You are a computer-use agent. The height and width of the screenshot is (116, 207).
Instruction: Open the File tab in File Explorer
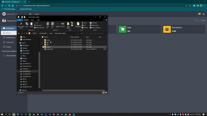pyautogui.click(x=20, y=20)
